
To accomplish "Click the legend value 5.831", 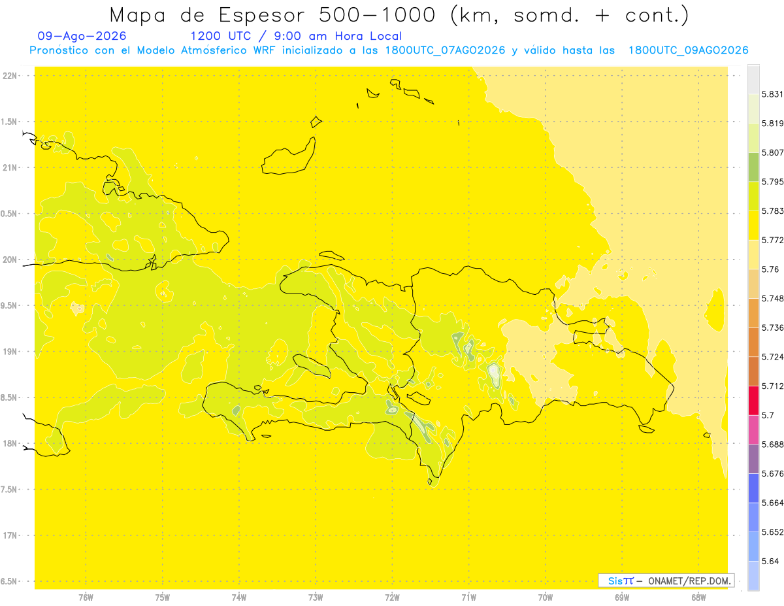I will [773, 94].
